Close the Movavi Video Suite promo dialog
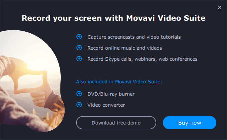227x140 pixels. [219, 7]
